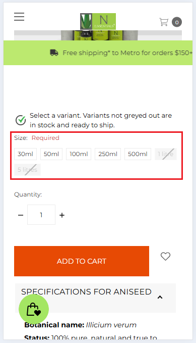Open the shopping cart icon
This screenshot has width=196, height=343.
(x=164, y=22)
